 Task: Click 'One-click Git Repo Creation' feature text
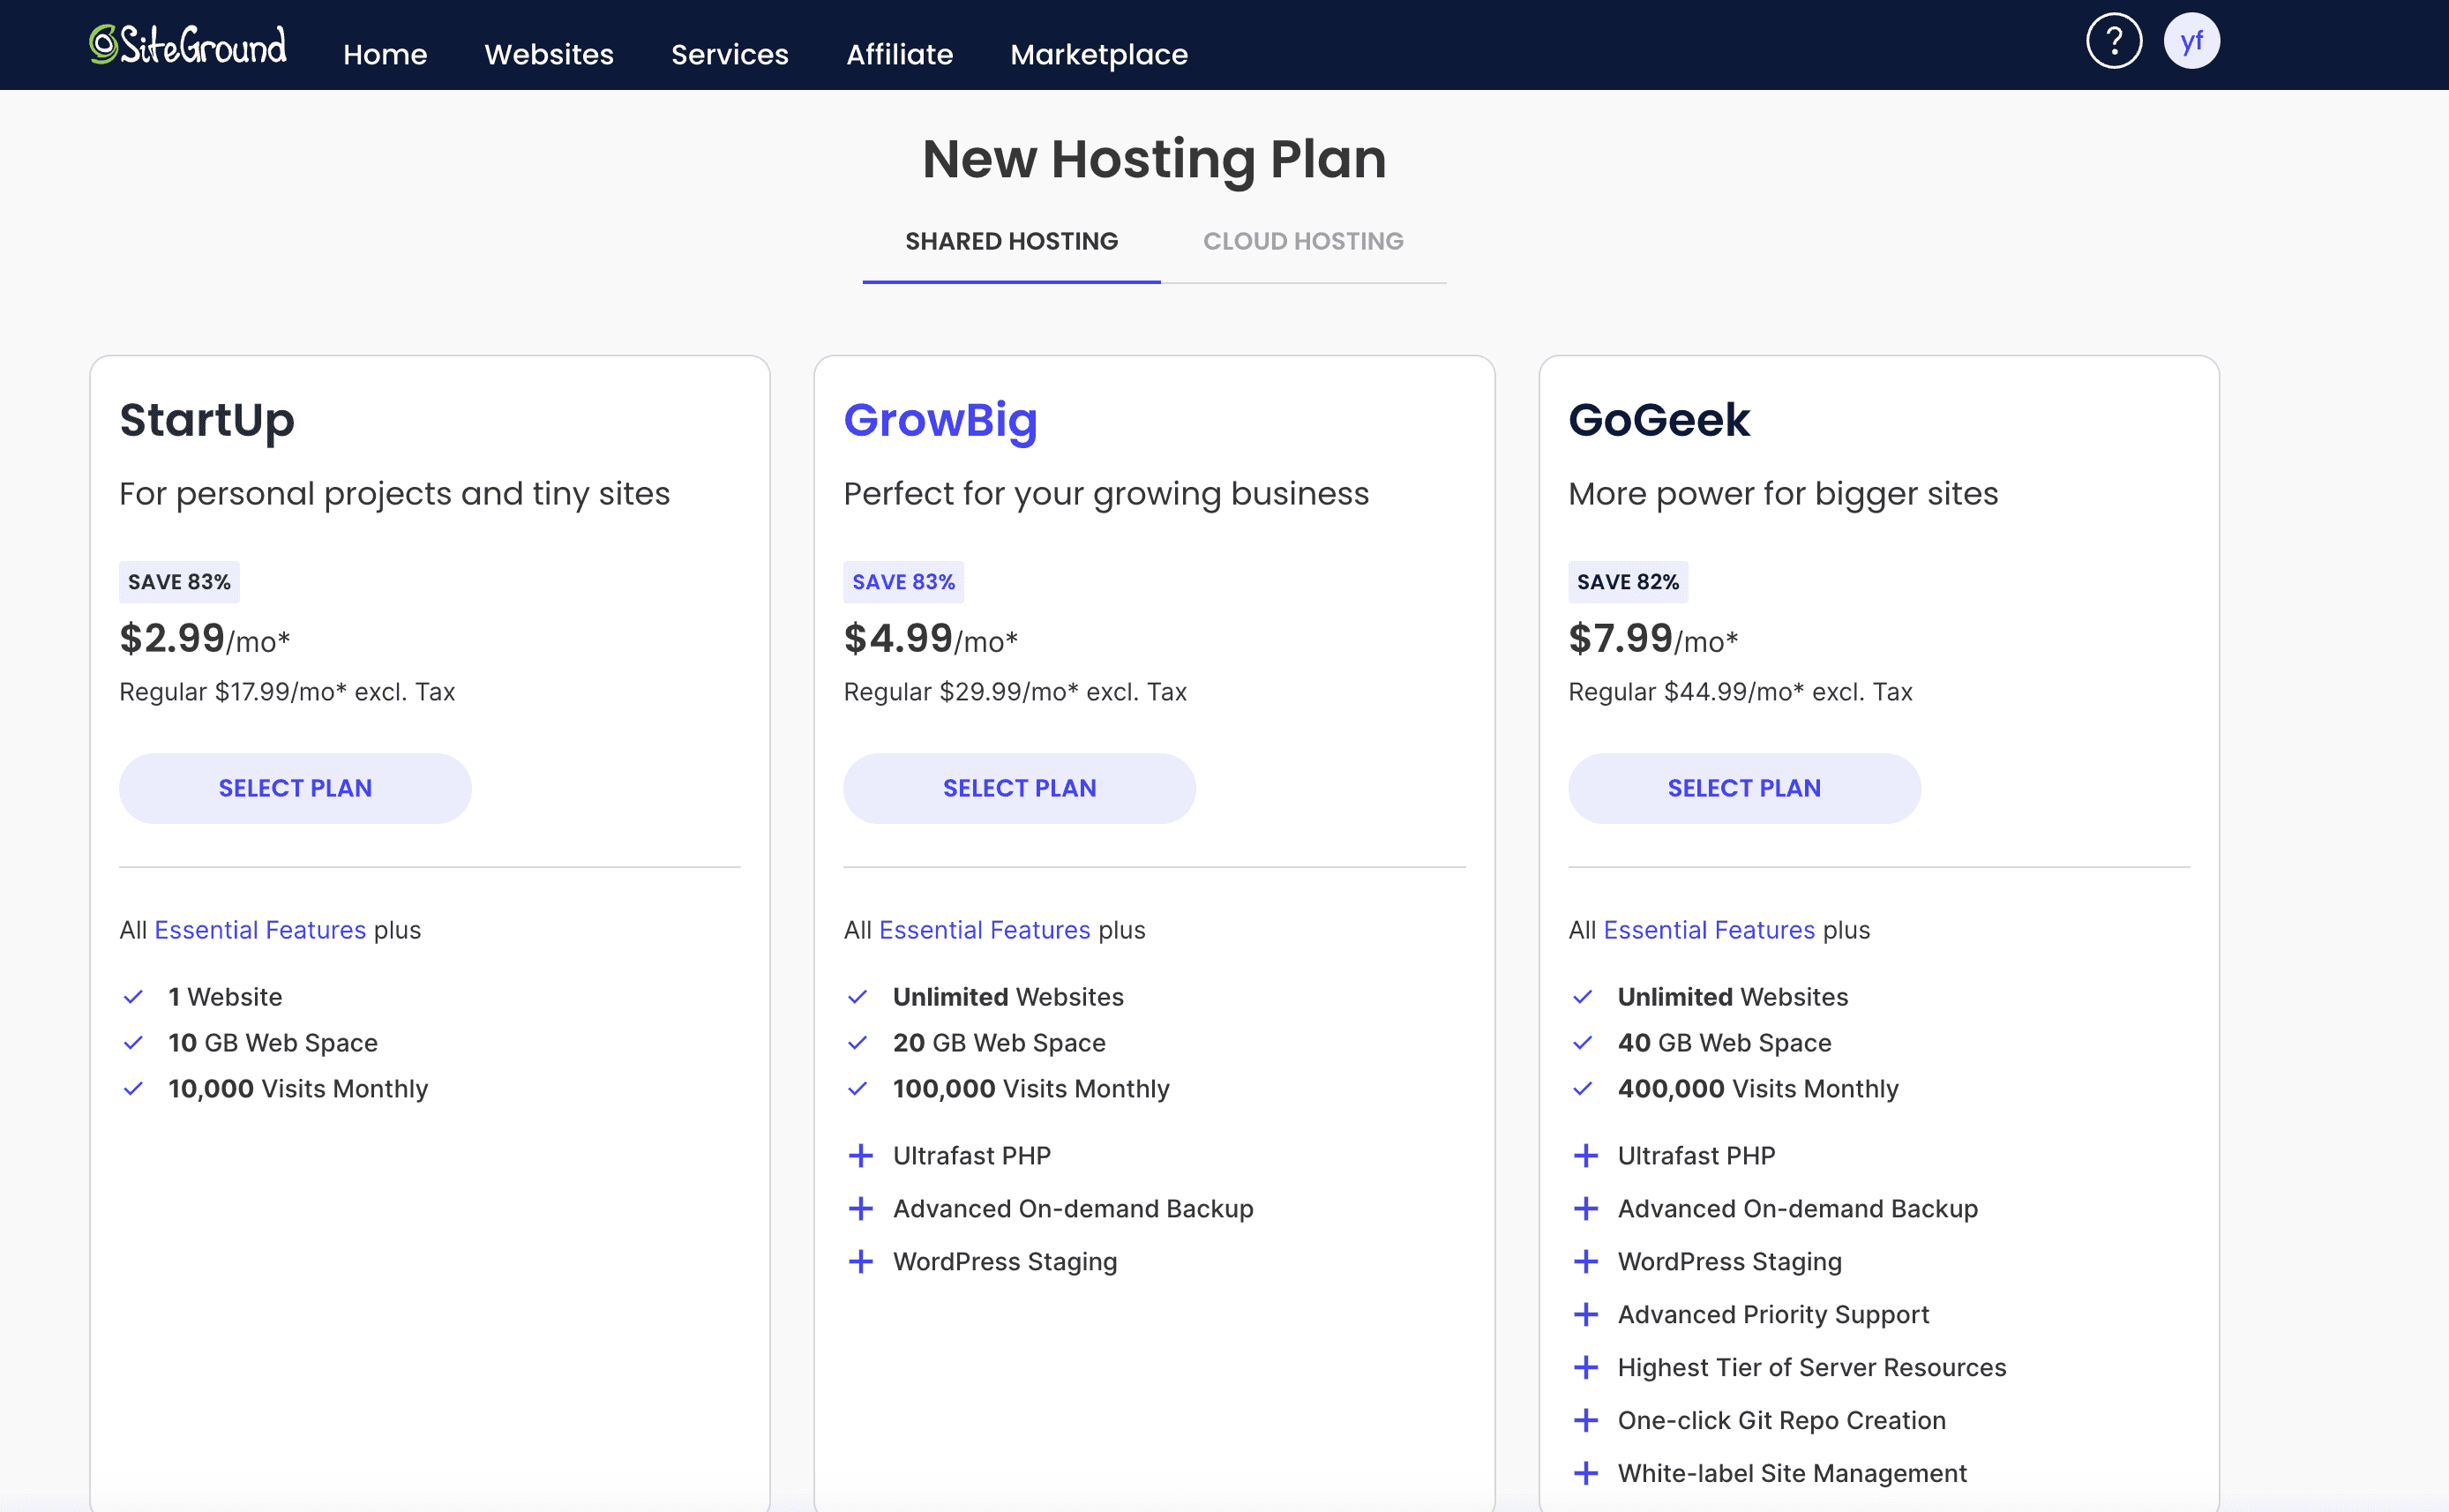pyautogui.click(x=1782, y=1420)
